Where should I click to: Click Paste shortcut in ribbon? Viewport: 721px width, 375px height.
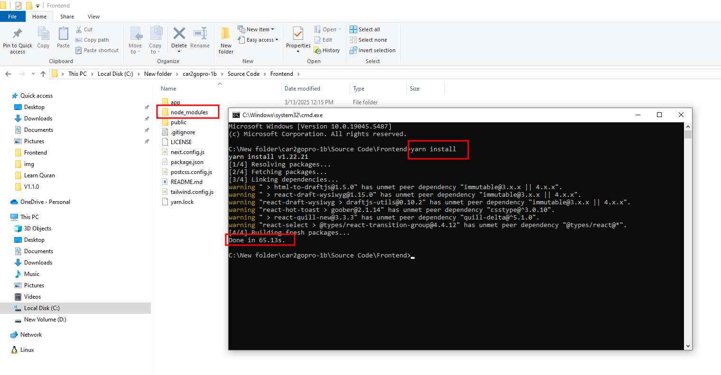tap(97, 50)
